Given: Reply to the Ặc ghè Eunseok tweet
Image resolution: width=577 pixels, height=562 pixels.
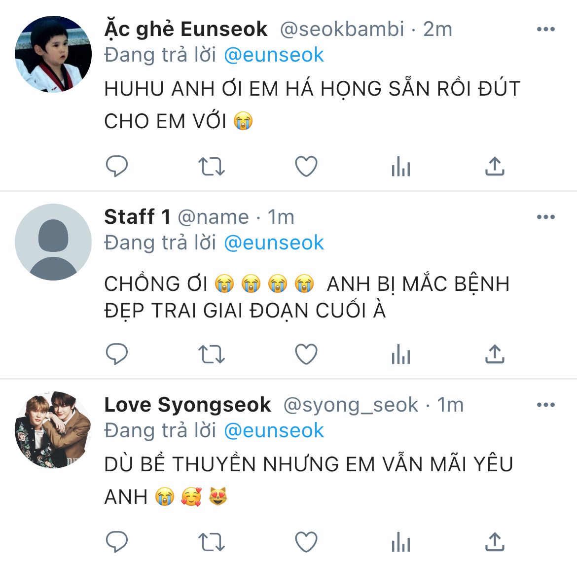Looking at the screenshot, I should (x=117, y=166).
